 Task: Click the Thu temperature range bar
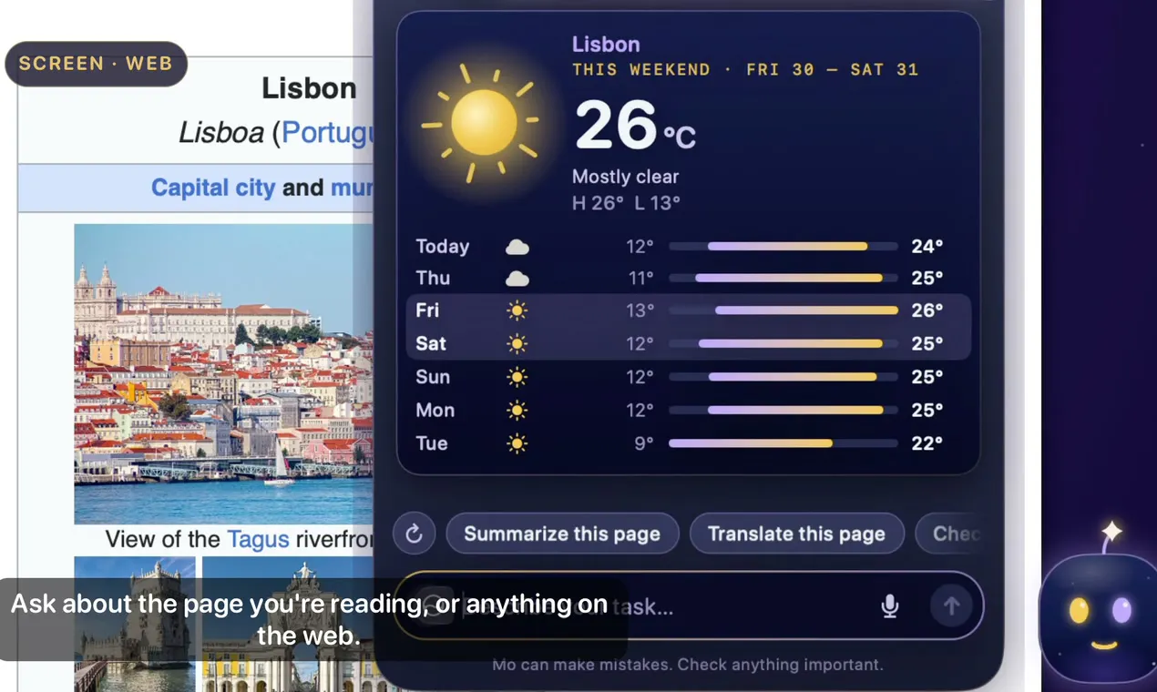783,278
